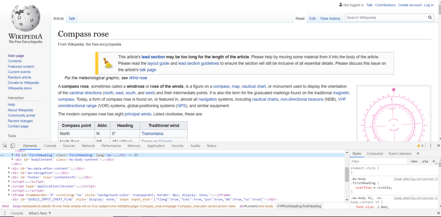441x217 pixels.
Task: Expand the overflow property value triangle
Action: 375,187
